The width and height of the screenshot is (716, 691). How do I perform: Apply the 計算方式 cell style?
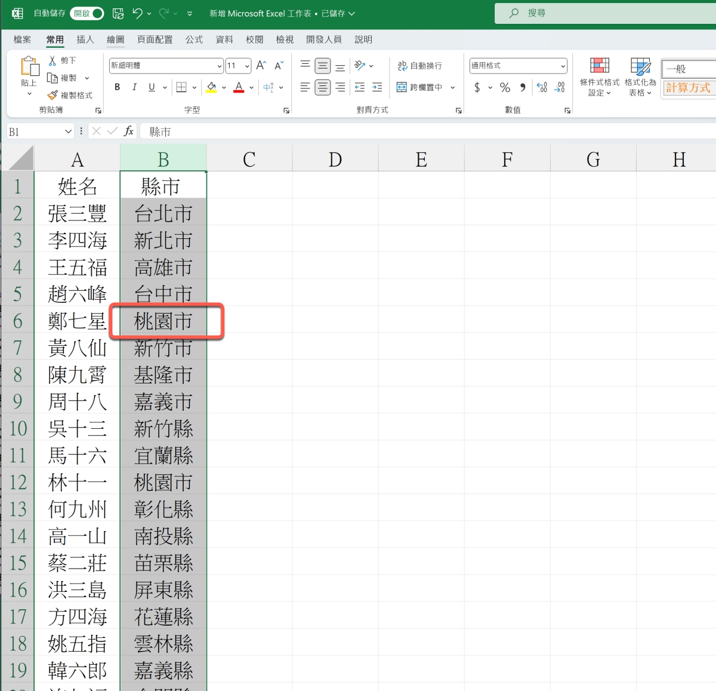(x=688, y=88)
